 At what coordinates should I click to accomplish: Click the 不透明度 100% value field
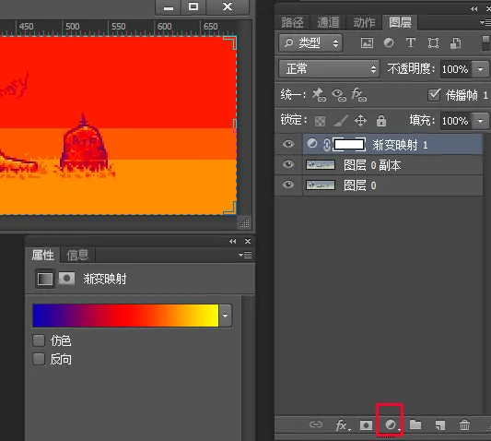(x=456, y=69)
